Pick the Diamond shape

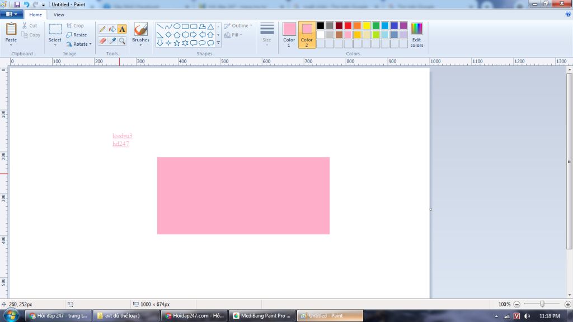168,35
